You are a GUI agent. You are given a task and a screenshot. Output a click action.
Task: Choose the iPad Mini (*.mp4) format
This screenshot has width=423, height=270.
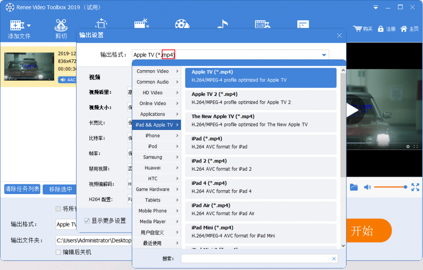pos(261,233)
